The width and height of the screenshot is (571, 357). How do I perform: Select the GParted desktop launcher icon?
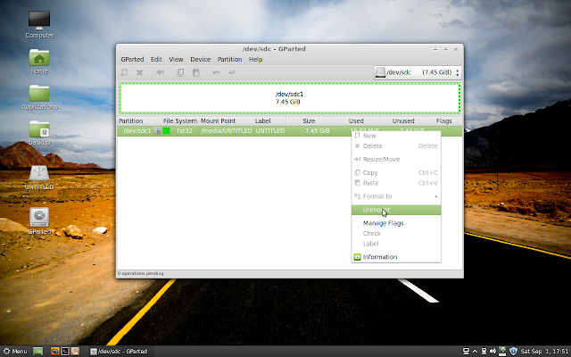click(x=39, y=221)
